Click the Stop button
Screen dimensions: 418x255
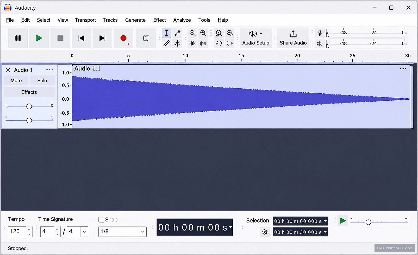[60, 38]
